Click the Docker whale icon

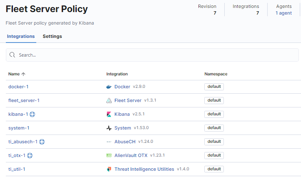click(109, 87)
